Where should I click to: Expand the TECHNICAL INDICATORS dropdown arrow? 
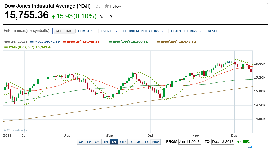[162, 31]
